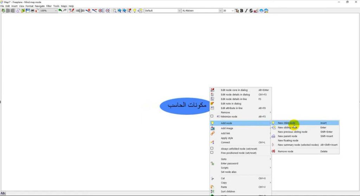360x196 pixels.
Task: Expand the Goto submenu
Action: click(x=240, y=159)
